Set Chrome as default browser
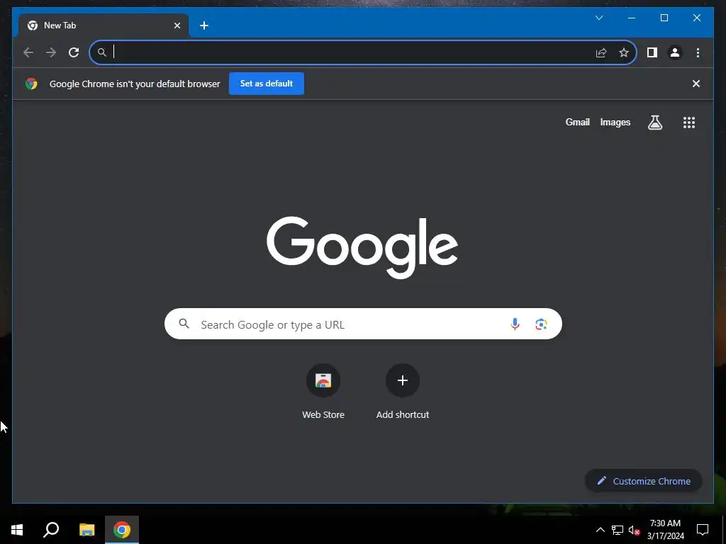Image resolution: width=726 pixels, height=544 pixels. [x=267, y=84]
